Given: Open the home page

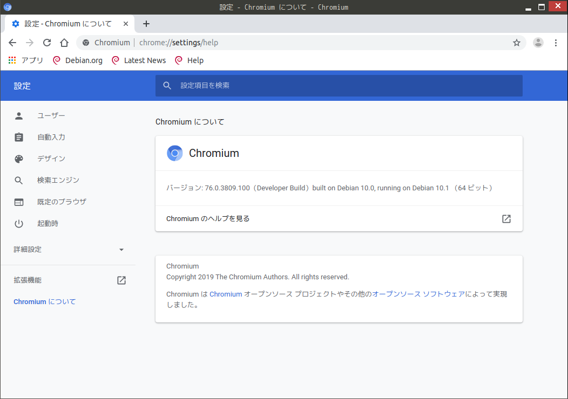Looking at the screenshot, I should tap(64, 43).
